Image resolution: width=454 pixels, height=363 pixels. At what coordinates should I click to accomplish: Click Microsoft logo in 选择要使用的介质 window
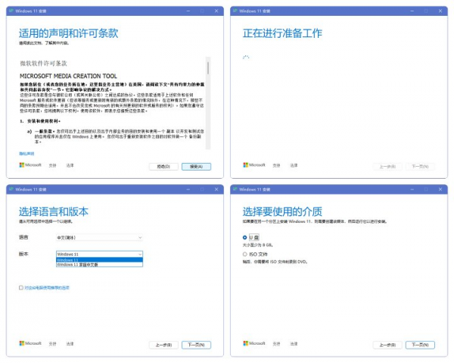254,343
